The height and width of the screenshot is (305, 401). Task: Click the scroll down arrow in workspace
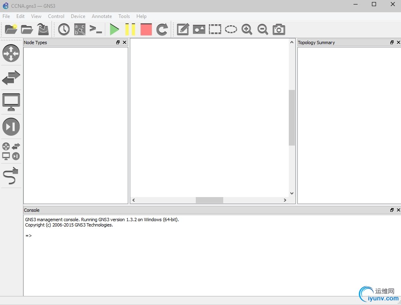pyautogui.click(x=292, y=193)
